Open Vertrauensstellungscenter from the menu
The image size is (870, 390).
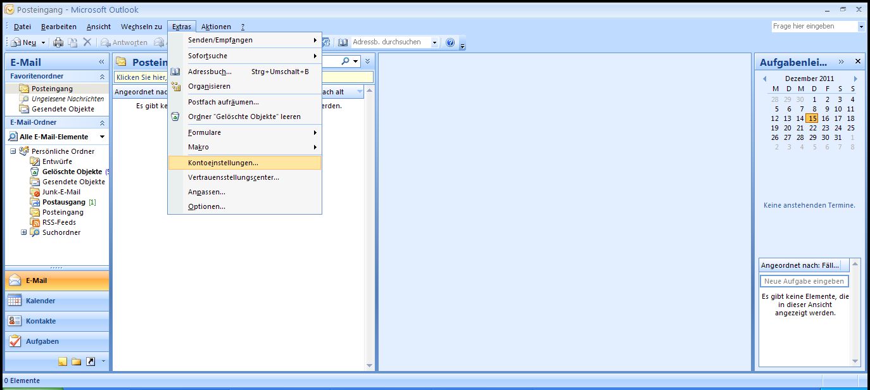point(233,177)
